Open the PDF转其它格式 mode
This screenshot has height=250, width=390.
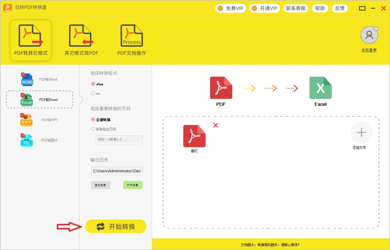click(31, 40)
